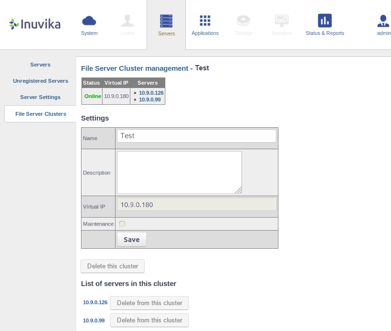
Task: Click the Status column header
Action: coord(91,83)
